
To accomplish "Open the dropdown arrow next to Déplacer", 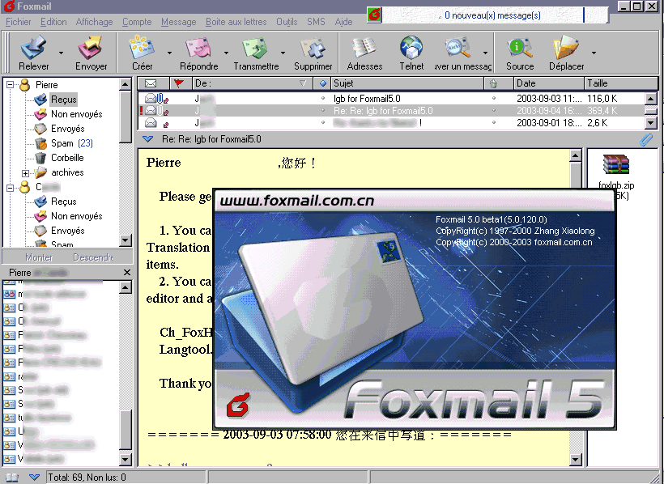I will pyautogui.click(x=594, y=53).
